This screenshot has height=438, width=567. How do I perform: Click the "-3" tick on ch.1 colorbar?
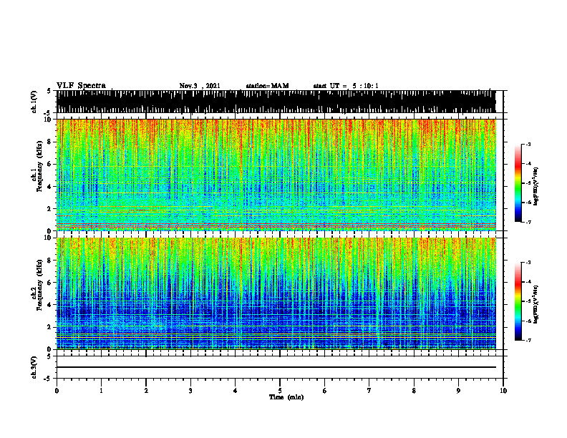[x=528, y=144]
